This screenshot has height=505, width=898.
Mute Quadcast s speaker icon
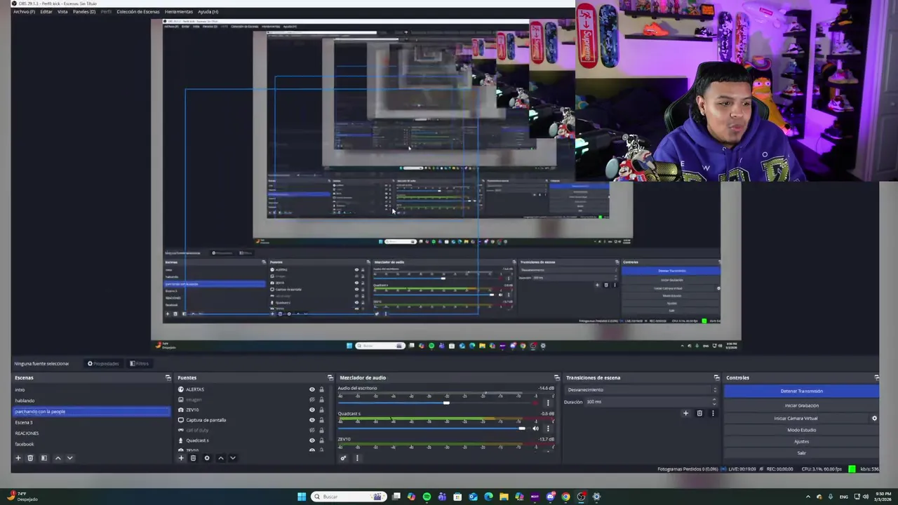(x=535, y=428)
